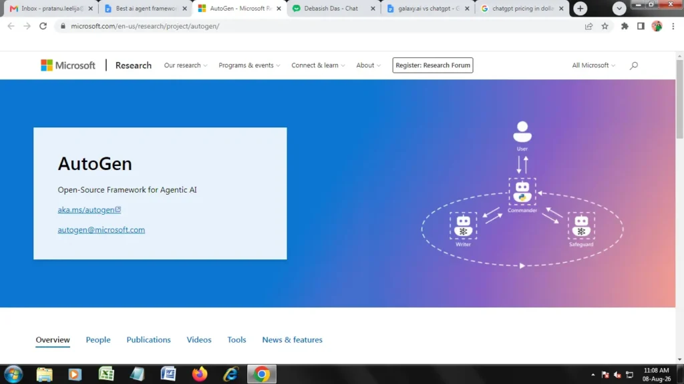Open the Chrome three-dot menu
684x384 pixels.
click(x=673, y=26)
